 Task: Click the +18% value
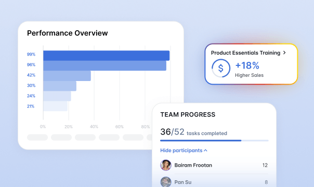click(247, 65)
